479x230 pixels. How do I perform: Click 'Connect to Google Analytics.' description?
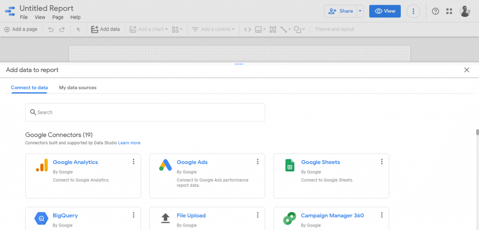pyautogui.click(x=81, y=180)
